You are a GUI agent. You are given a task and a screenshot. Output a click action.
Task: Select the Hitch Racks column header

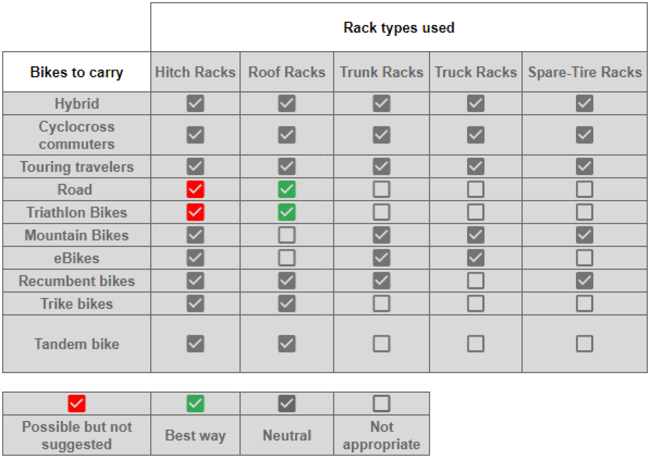(195, 72)
